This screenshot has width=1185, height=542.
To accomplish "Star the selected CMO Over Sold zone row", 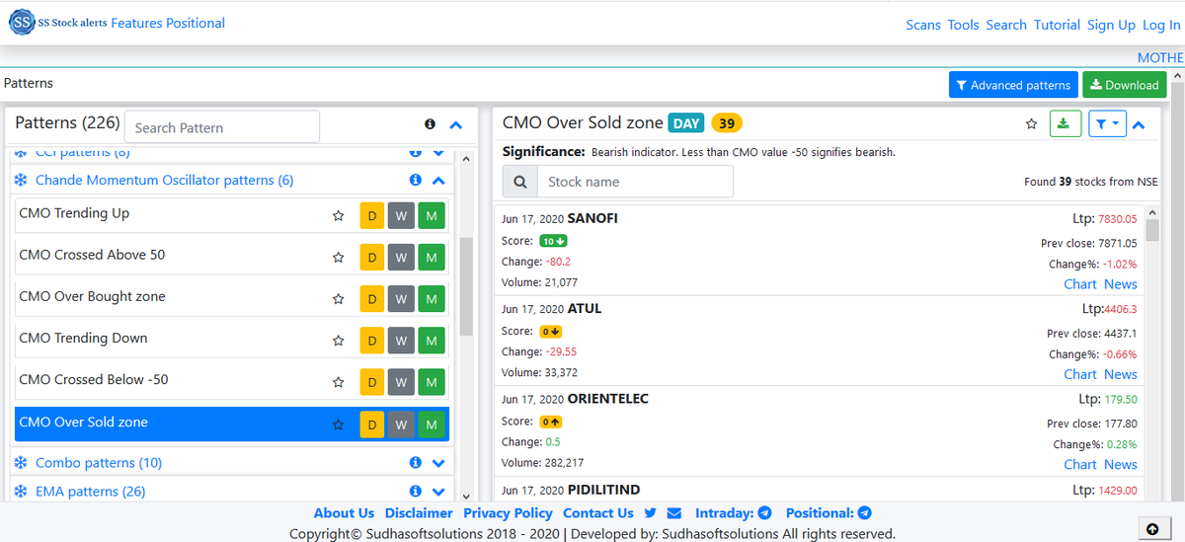I will click(x=338, y=424).
